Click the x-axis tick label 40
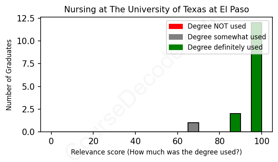Image resolution: width=278 pixels, height=162 pixels. [x=135, y=142]
